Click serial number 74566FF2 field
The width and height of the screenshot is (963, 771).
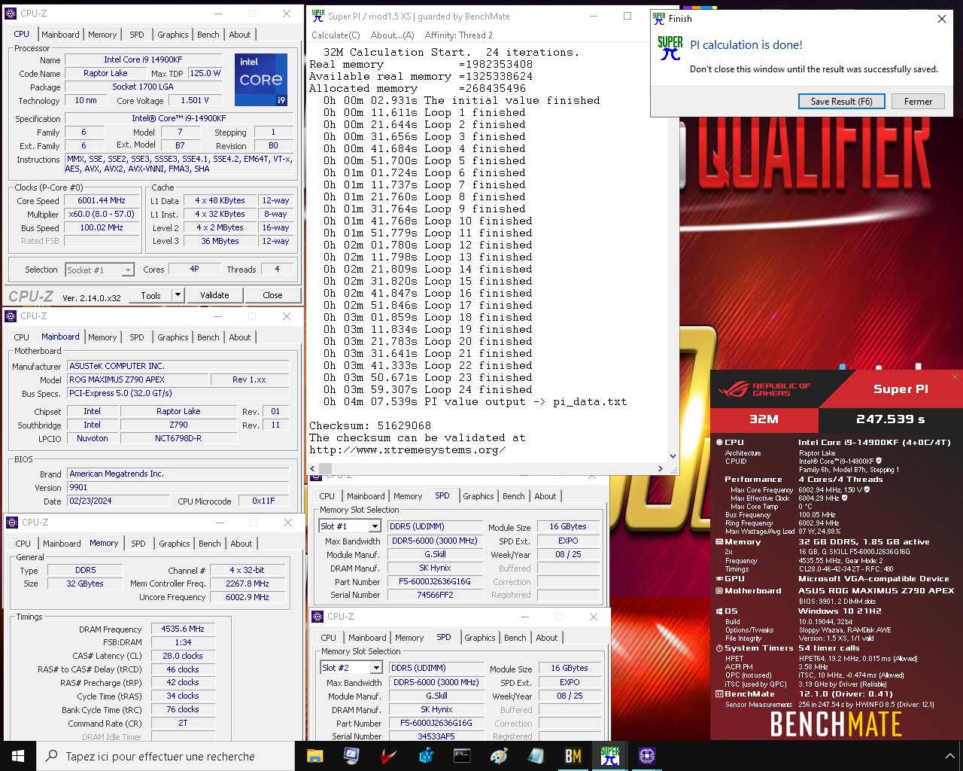(x=435, y=595)
